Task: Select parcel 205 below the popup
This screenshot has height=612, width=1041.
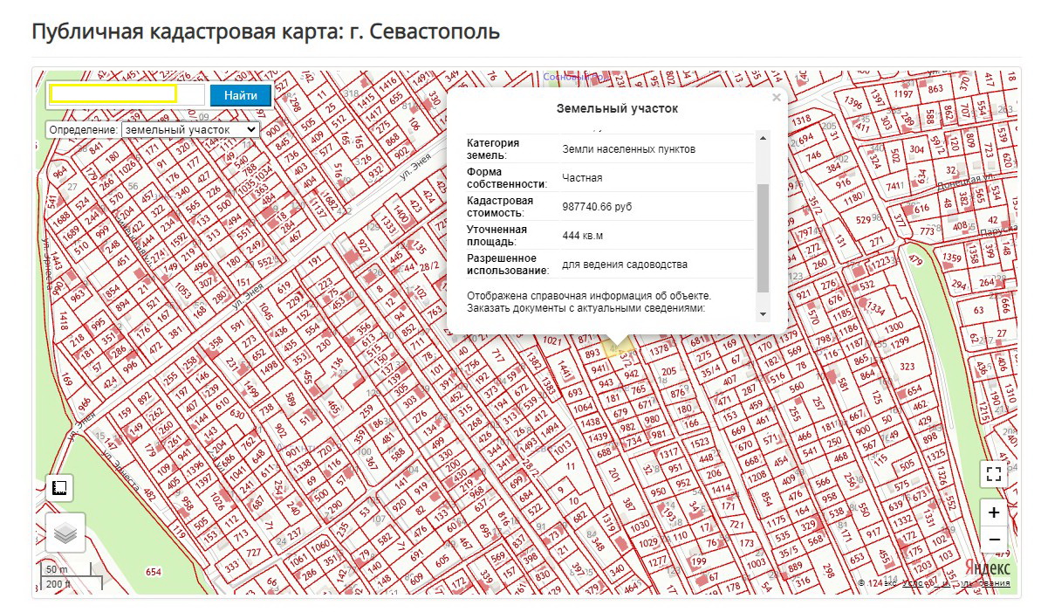Action: (669, 372)
